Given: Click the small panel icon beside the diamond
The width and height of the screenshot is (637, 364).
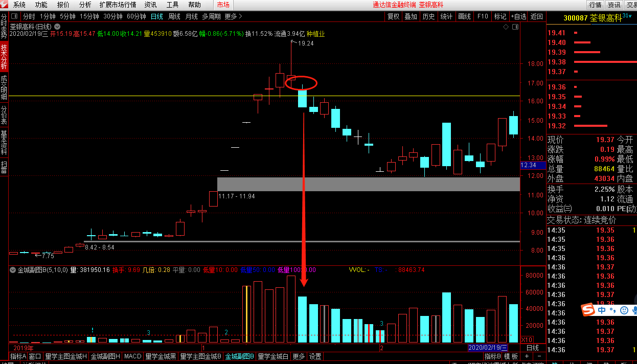Looking at the screenshot, I should (x=515, y=27).
